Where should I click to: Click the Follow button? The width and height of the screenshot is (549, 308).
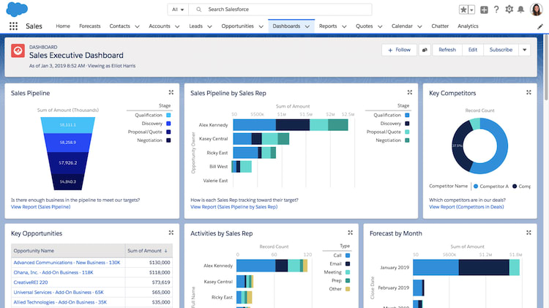click(399, 50)
